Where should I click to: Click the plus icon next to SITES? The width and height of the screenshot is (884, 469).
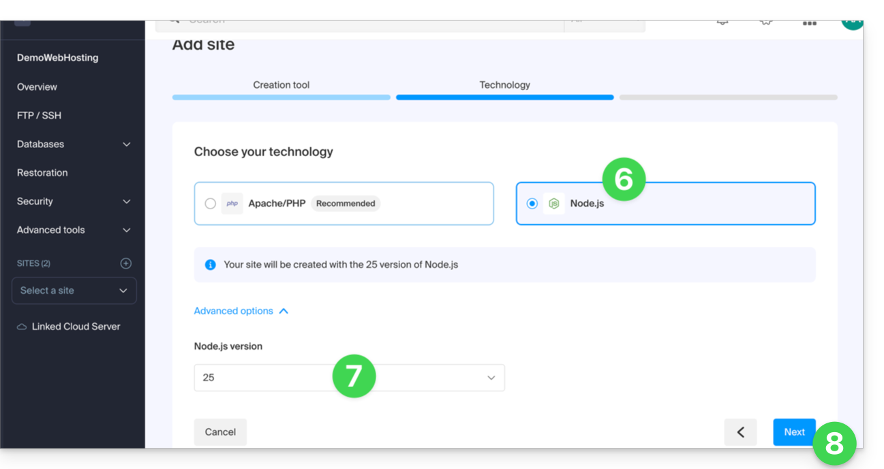tap(125, 263)
